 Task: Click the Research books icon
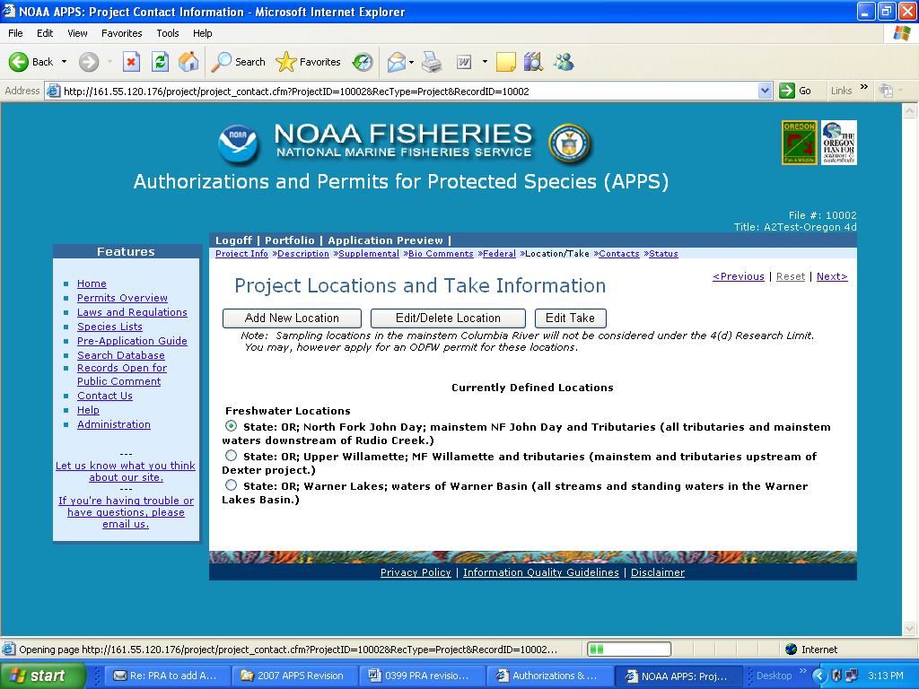coord(533,62)
